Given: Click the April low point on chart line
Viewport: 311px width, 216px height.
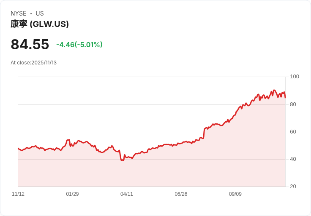Looking at the screenshot, I should pos(122,160).
